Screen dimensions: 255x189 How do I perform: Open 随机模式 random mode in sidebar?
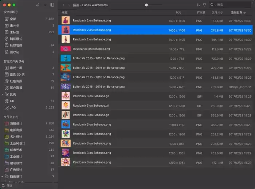16,39
